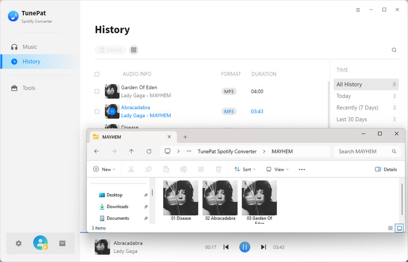Image resolution: width=408 pixels, height=262 pixels.
Task: Open Desktop in Explorer navigation pane
Action: 114,195
